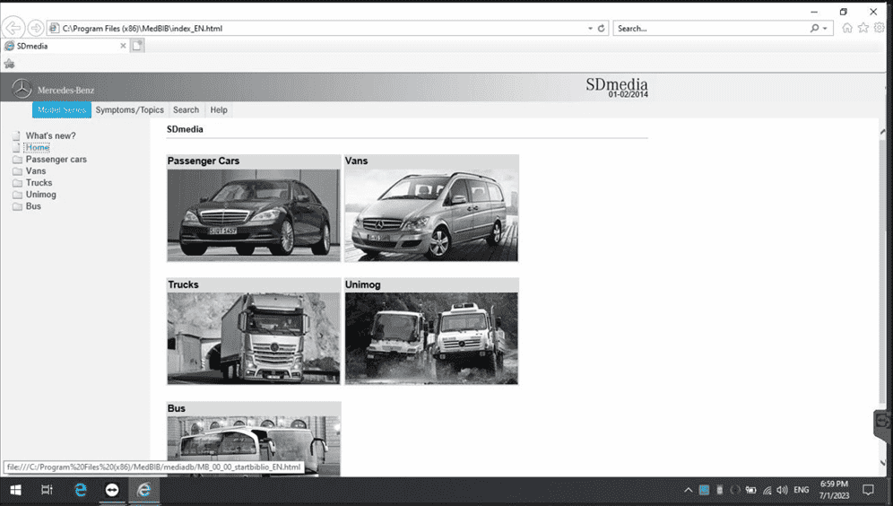Refresh the page with reload icon
The height and width of the screenshot is (506, 893).
pyautogui.click(x=601, y=28)
